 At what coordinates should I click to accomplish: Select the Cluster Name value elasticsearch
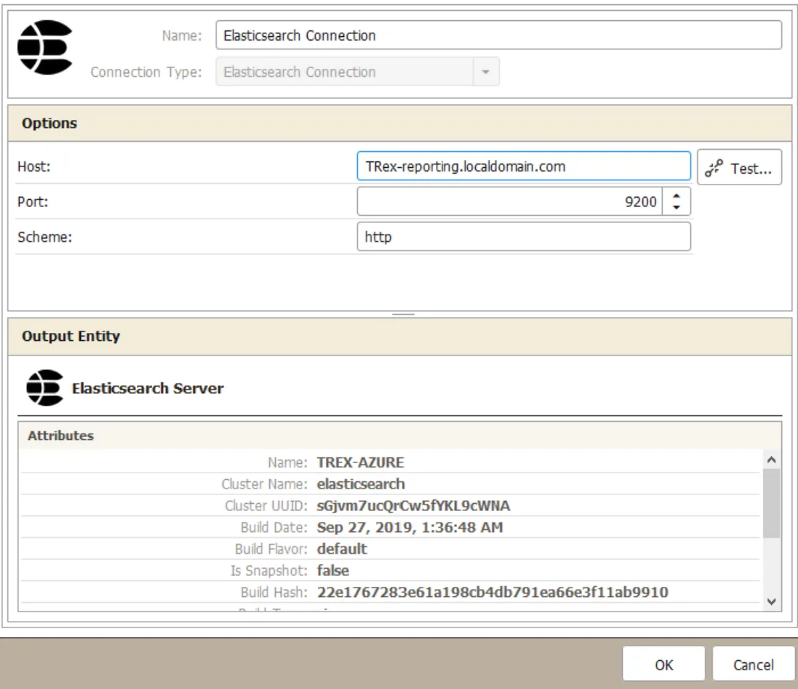[361, 484]
